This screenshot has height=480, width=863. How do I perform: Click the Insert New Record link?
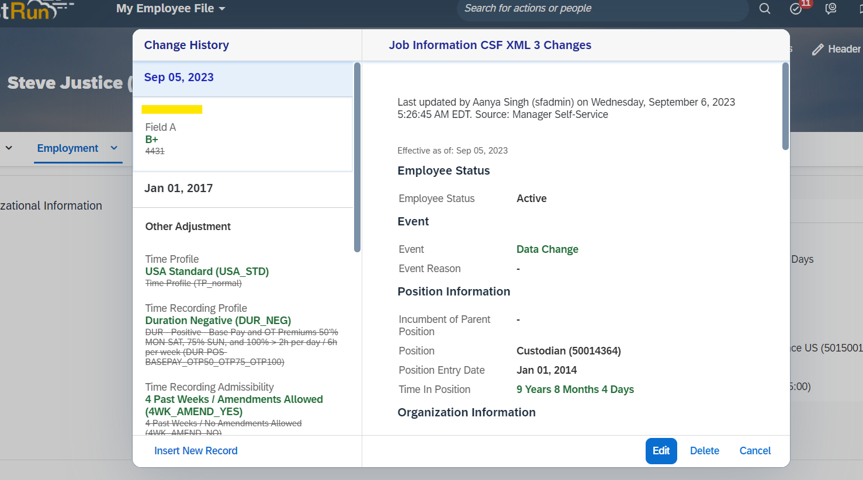(x=196, y=451)
